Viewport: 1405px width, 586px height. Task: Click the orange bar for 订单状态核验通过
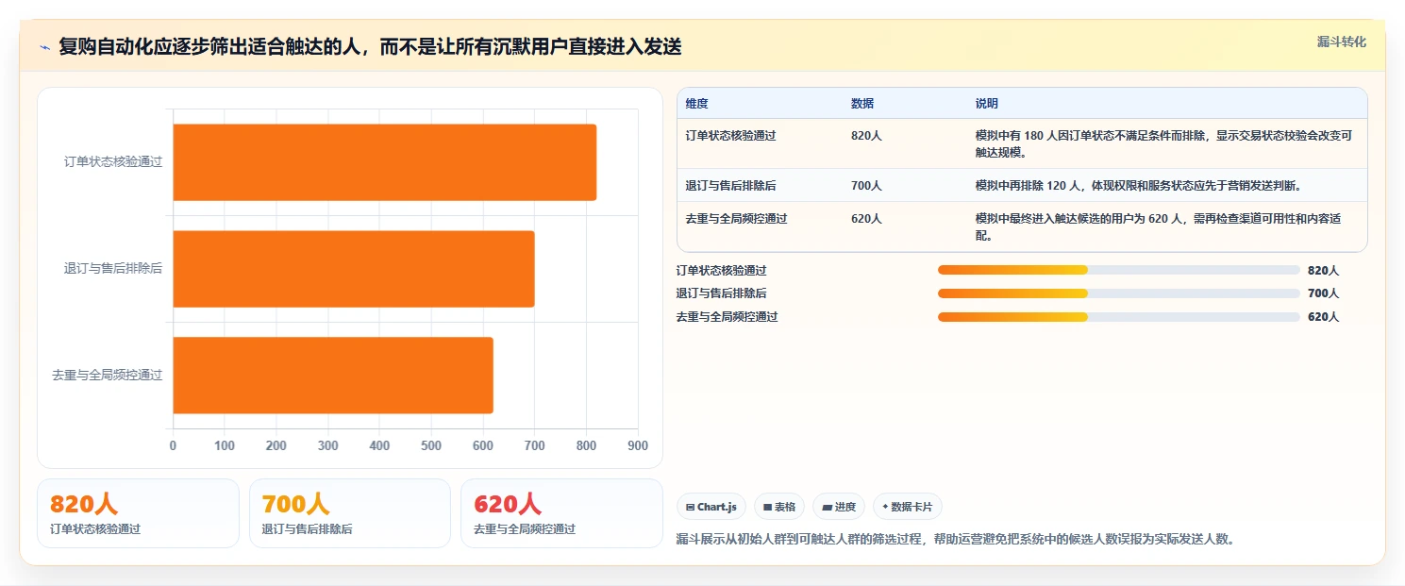pos(384,162)
